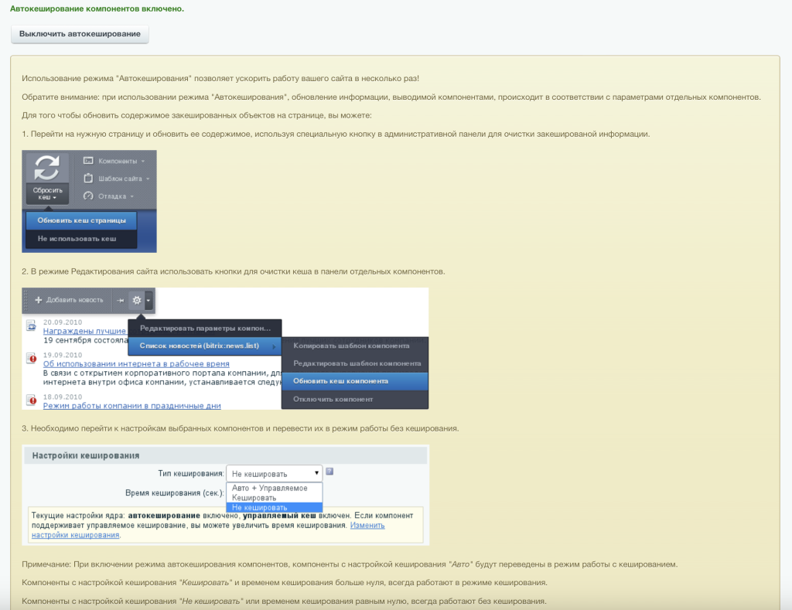Click the Время кеширования (сек.) label
Screen dimensions: 792x610
click(174, 492)
